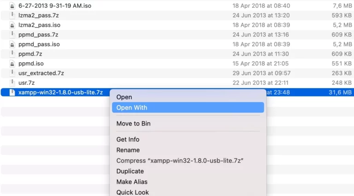Select file name ppmd.iso
The width and height of the screenshot is (354, 196).
click(31, 64)
